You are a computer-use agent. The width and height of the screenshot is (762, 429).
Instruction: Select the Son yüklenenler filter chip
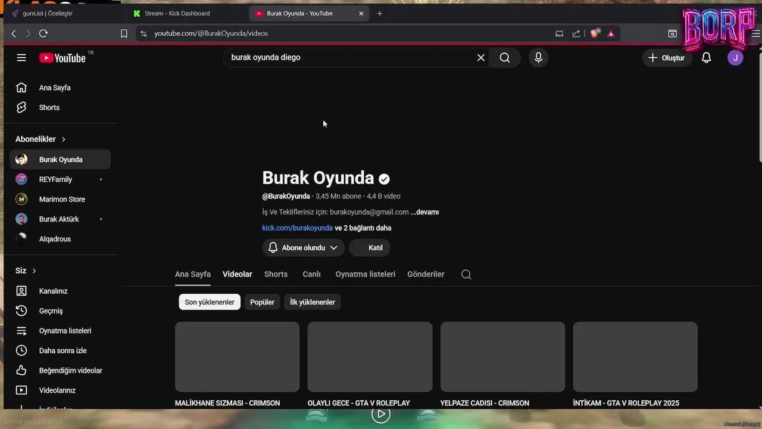coord(210,302)
